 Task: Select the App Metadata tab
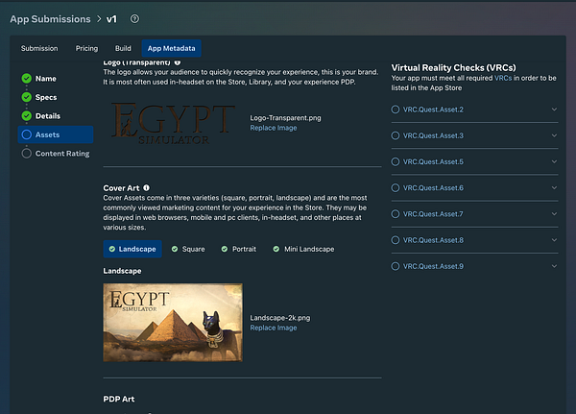pyautogui.click(x=172, y=48)
